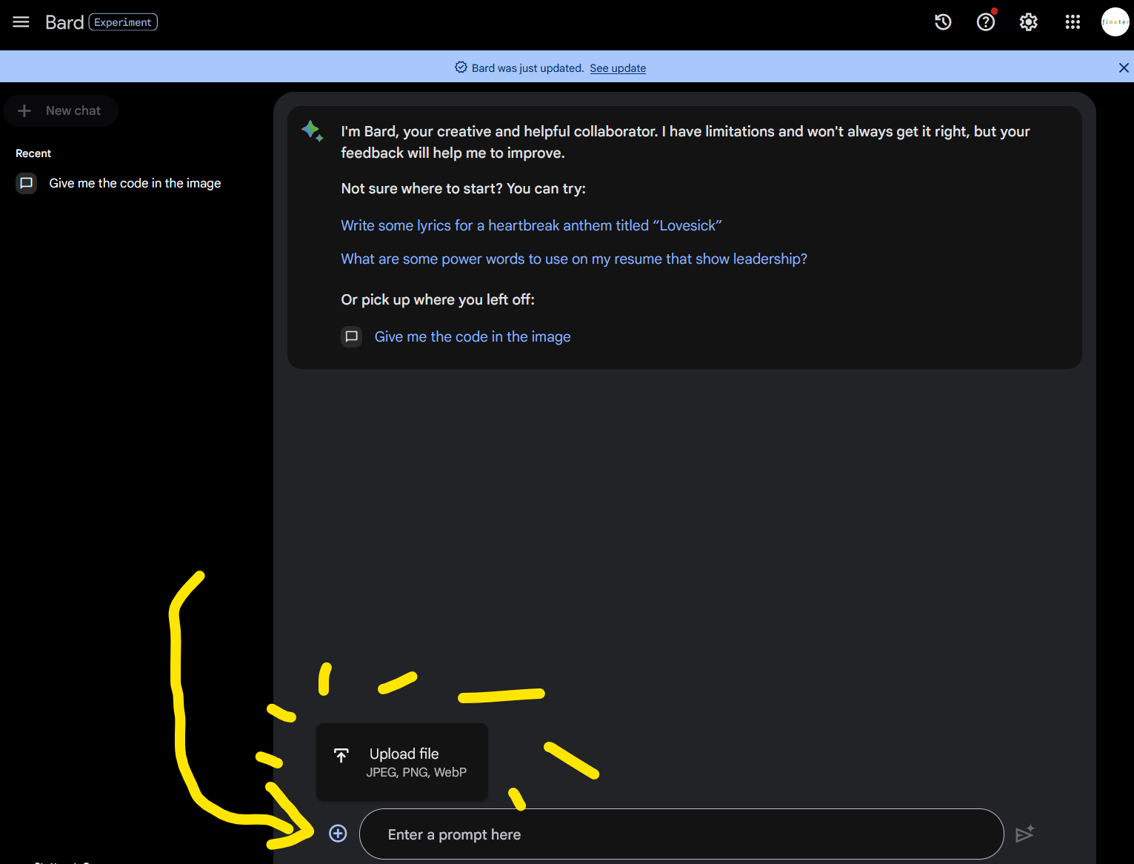Click the Recent section heading
The image size is (1134, 864).
[33, 153]
